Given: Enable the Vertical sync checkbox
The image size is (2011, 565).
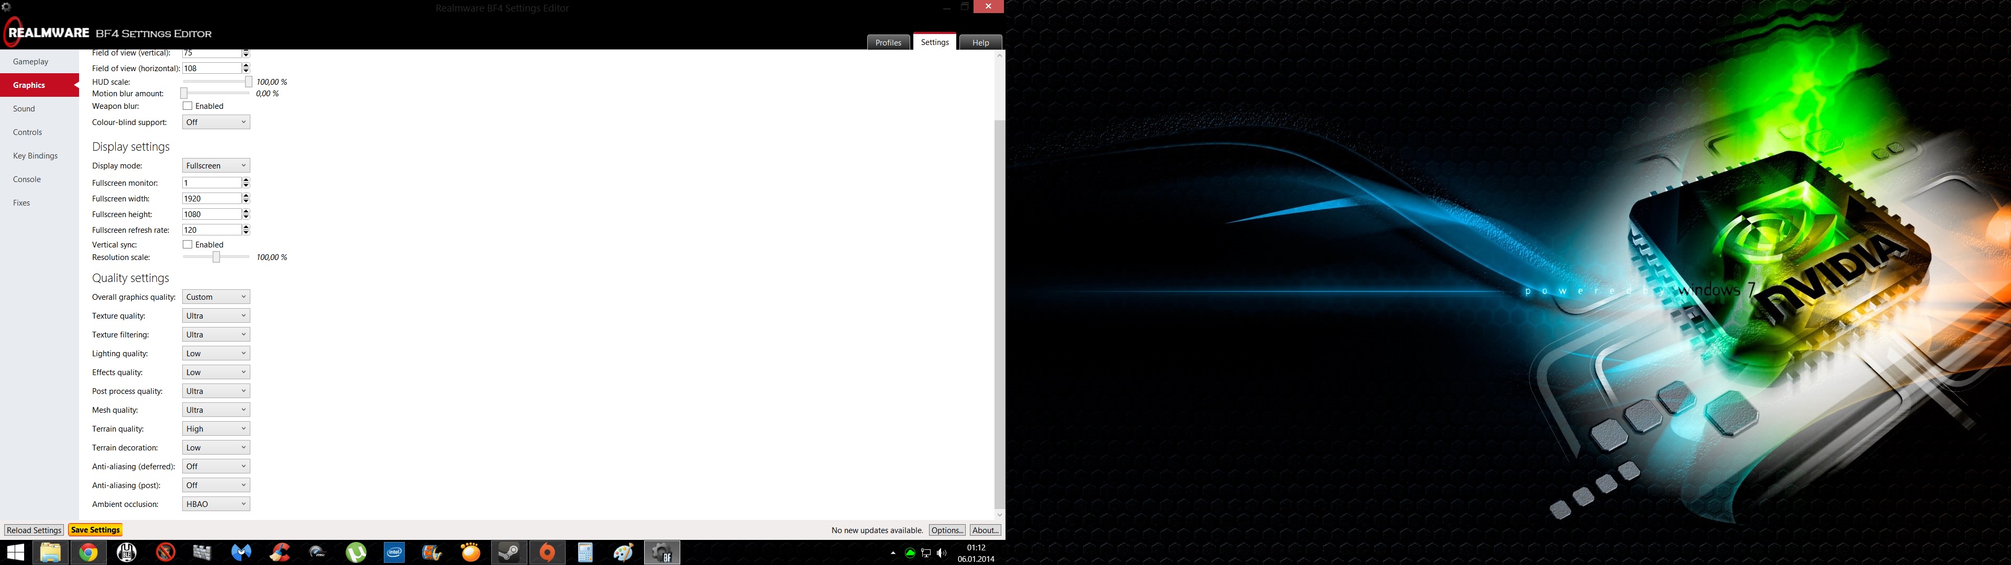Looking at the screenshot, I should coord(187,244).
